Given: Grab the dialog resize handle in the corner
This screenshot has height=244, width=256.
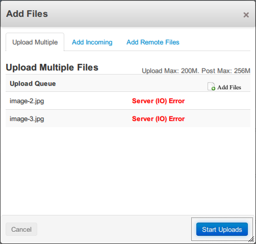Looking at the screenshot, I should [x=251, y=239].
